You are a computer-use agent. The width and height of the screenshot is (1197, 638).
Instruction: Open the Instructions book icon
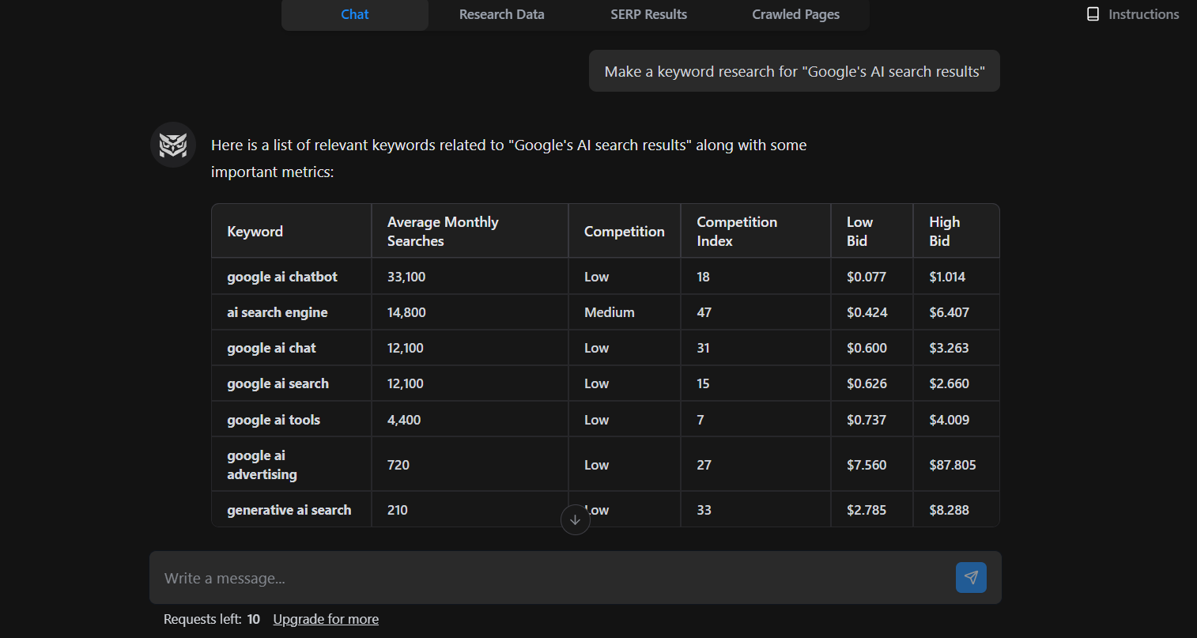tap(1093, 13)
